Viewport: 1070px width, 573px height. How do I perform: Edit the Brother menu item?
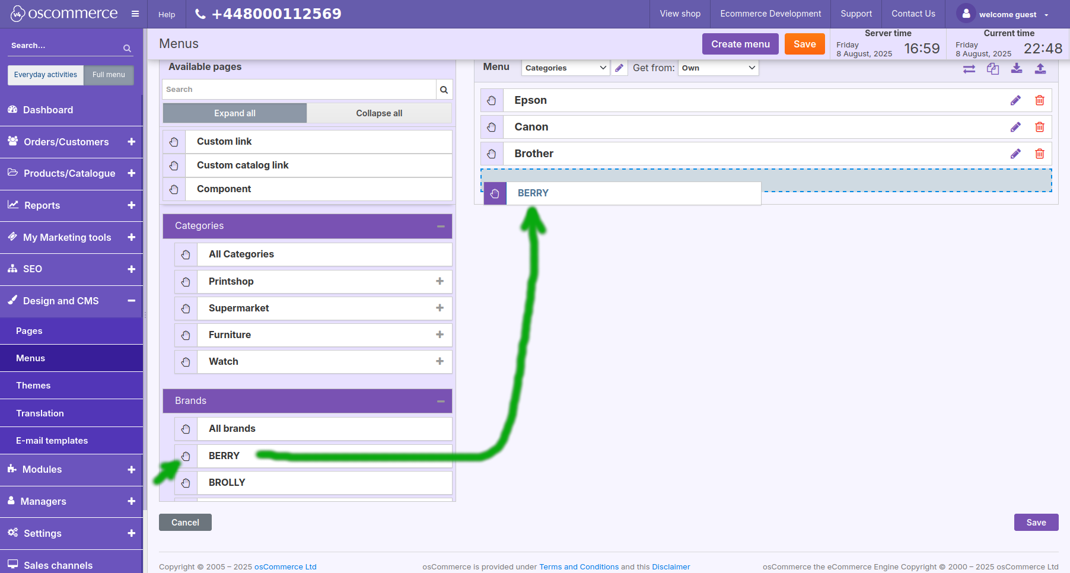click(1016, 154)
